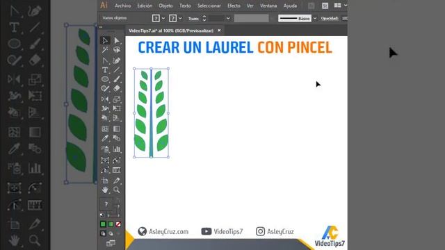Expand the stroke color dropdown arrow
This screenshot has width=445, height=250.
click(180, 19)
